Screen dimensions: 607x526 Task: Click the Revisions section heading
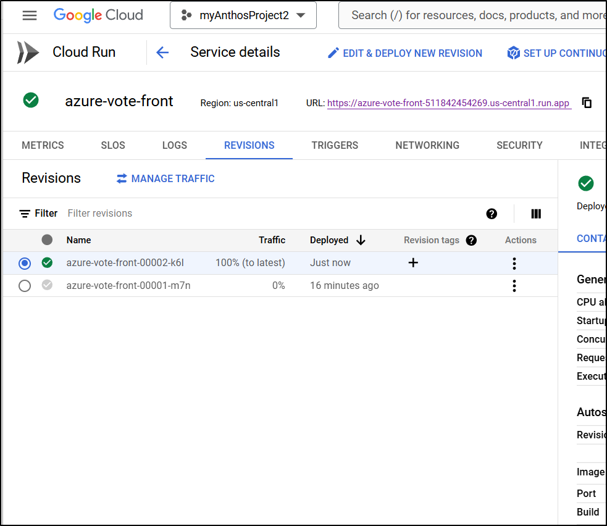(x=51, y=178)
